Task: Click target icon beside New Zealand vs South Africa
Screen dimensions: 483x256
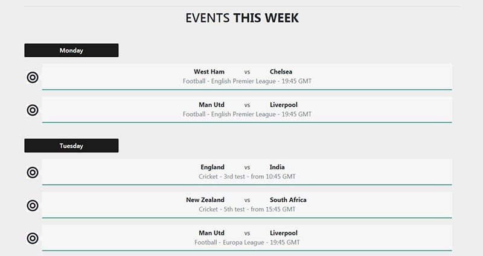Action: (x=33, y=205)
